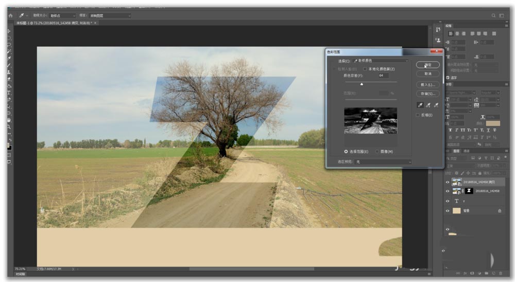This screenshot has width=515, height=282.
Task: Select the Paragraph panel tab
Action: click(449, 26)
